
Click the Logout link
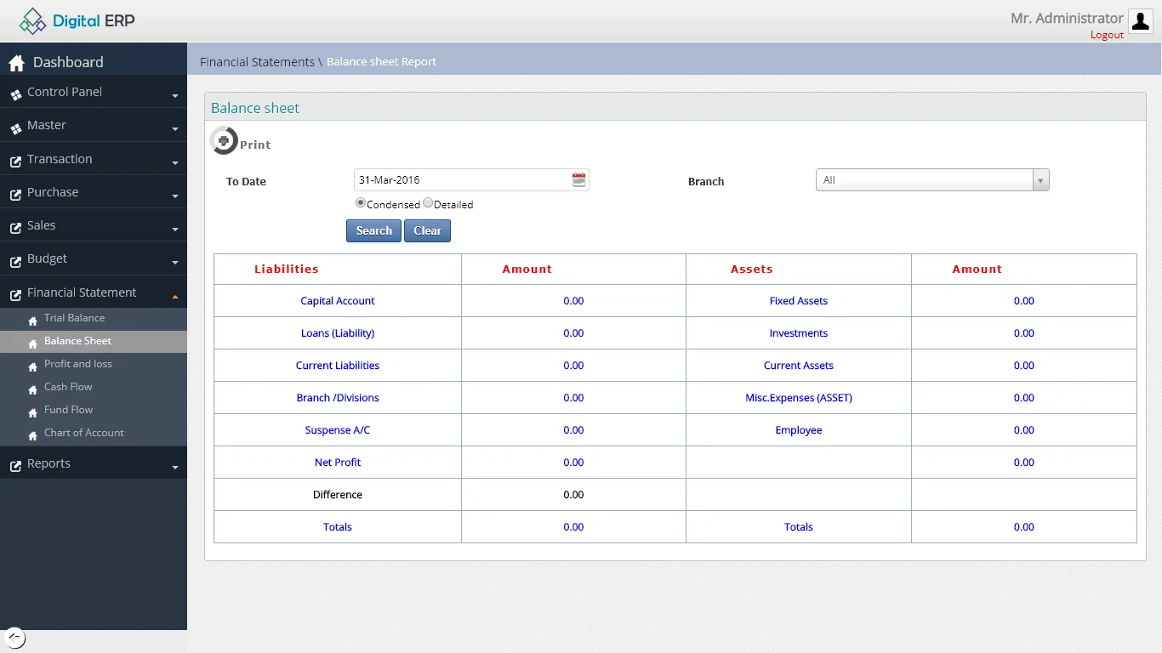1107,35
